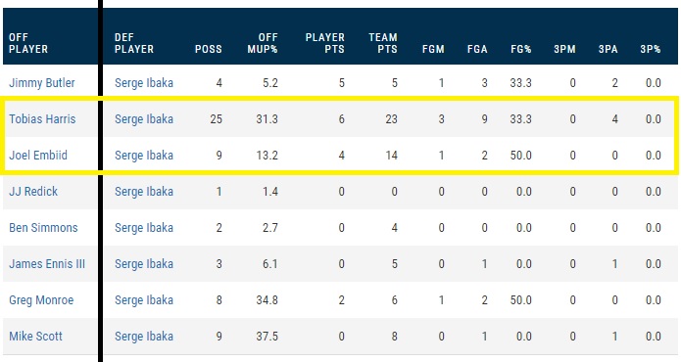Click Serge Ibaka in Mike Scott row
681x362 pixels.
(144, 336)
